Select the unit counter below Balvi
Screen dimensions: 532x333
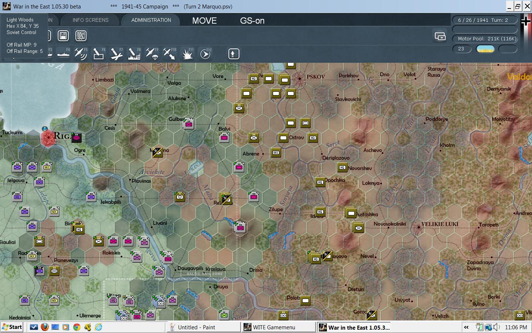click(224, 138)
